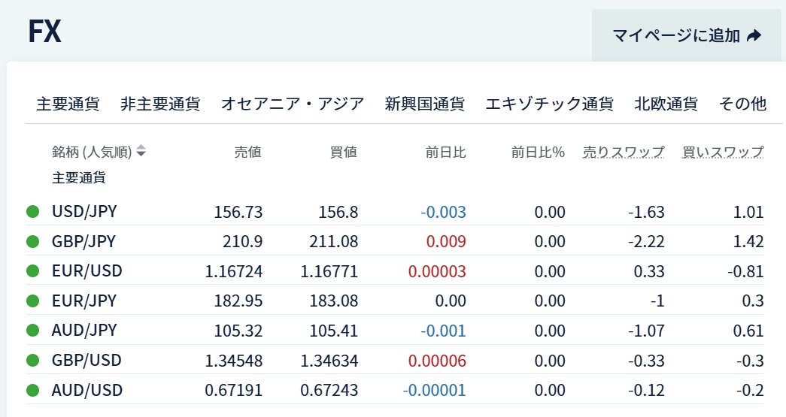Click AUD/JPY buy price 105.41

[x=334, y=331]
